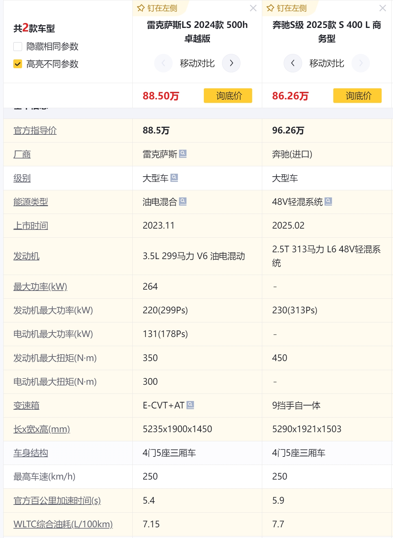Open the info icon beside 油电混合
This screenshot has width=393, height=538.
[x=183, y=201]
